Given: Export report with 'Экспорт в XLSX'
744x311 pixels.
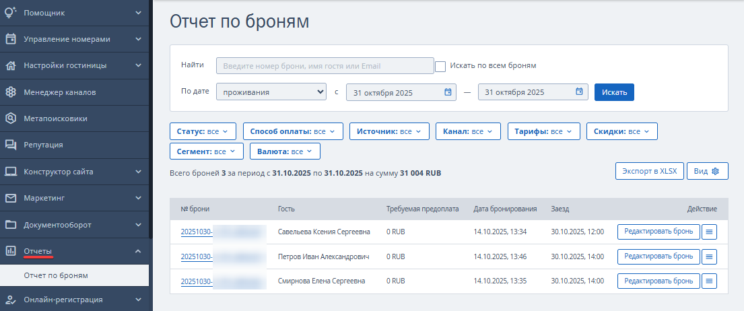Looking at the screenshot, I should tap(649, 171).
